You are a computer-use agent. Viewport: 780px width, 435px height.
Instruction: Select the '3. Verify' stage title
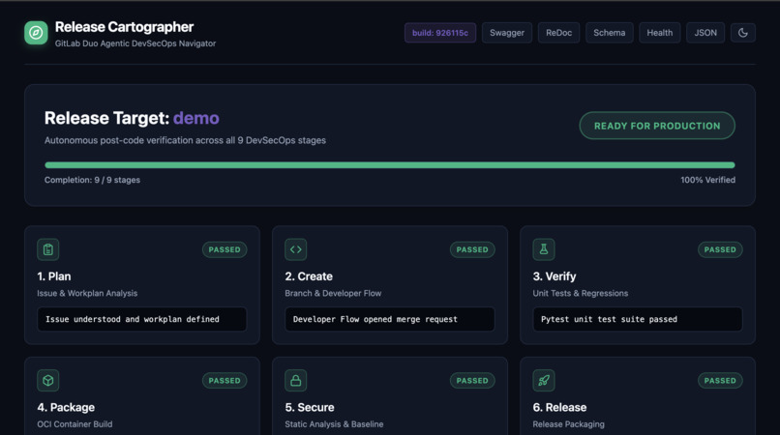click(x=555, y=276)
